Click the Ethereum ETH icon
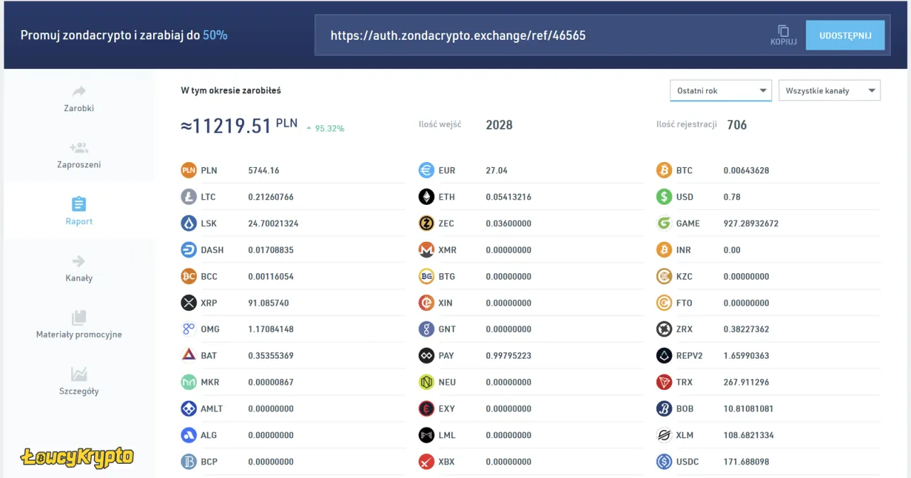Screen dimensions: 911x478 tap(426, 197)
